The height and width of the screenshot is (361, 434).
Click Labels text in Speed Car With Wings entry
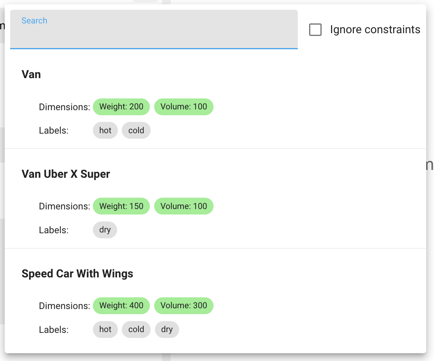click(54, 330)
